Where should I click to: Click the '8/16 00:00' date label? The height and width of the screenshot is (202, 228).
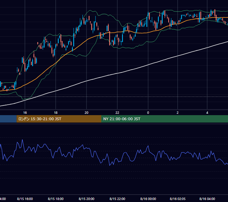pyautogui.click(x=148, y=199)
